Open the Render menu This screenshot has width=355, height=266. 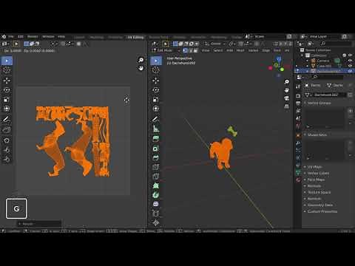(x=33, y=37)
